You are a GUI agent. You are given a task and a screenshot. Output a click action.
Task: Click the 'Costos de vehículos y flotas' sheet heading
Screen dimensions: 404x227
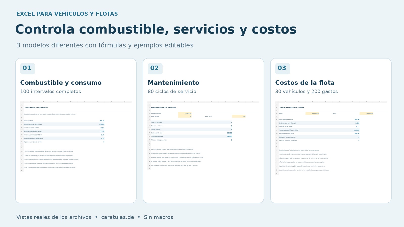coord(291,107)
